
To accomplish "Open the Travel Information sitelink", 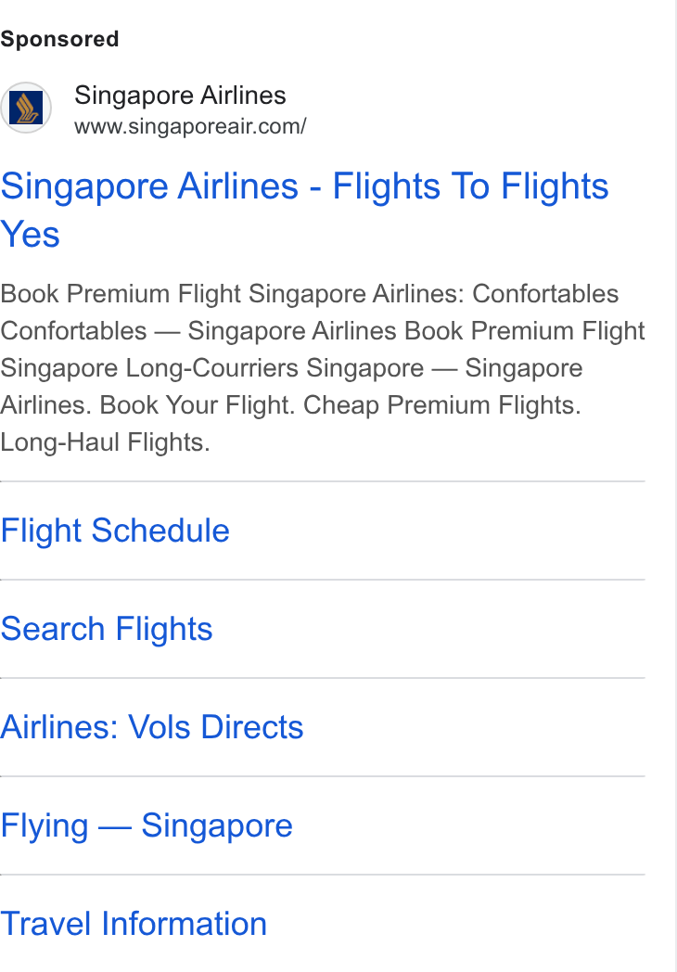I will click(134, 924).
